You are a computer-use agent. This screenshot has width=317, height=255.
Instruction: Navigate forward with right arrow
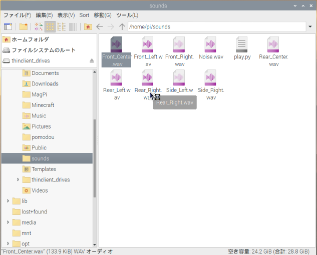click(111, 26)
